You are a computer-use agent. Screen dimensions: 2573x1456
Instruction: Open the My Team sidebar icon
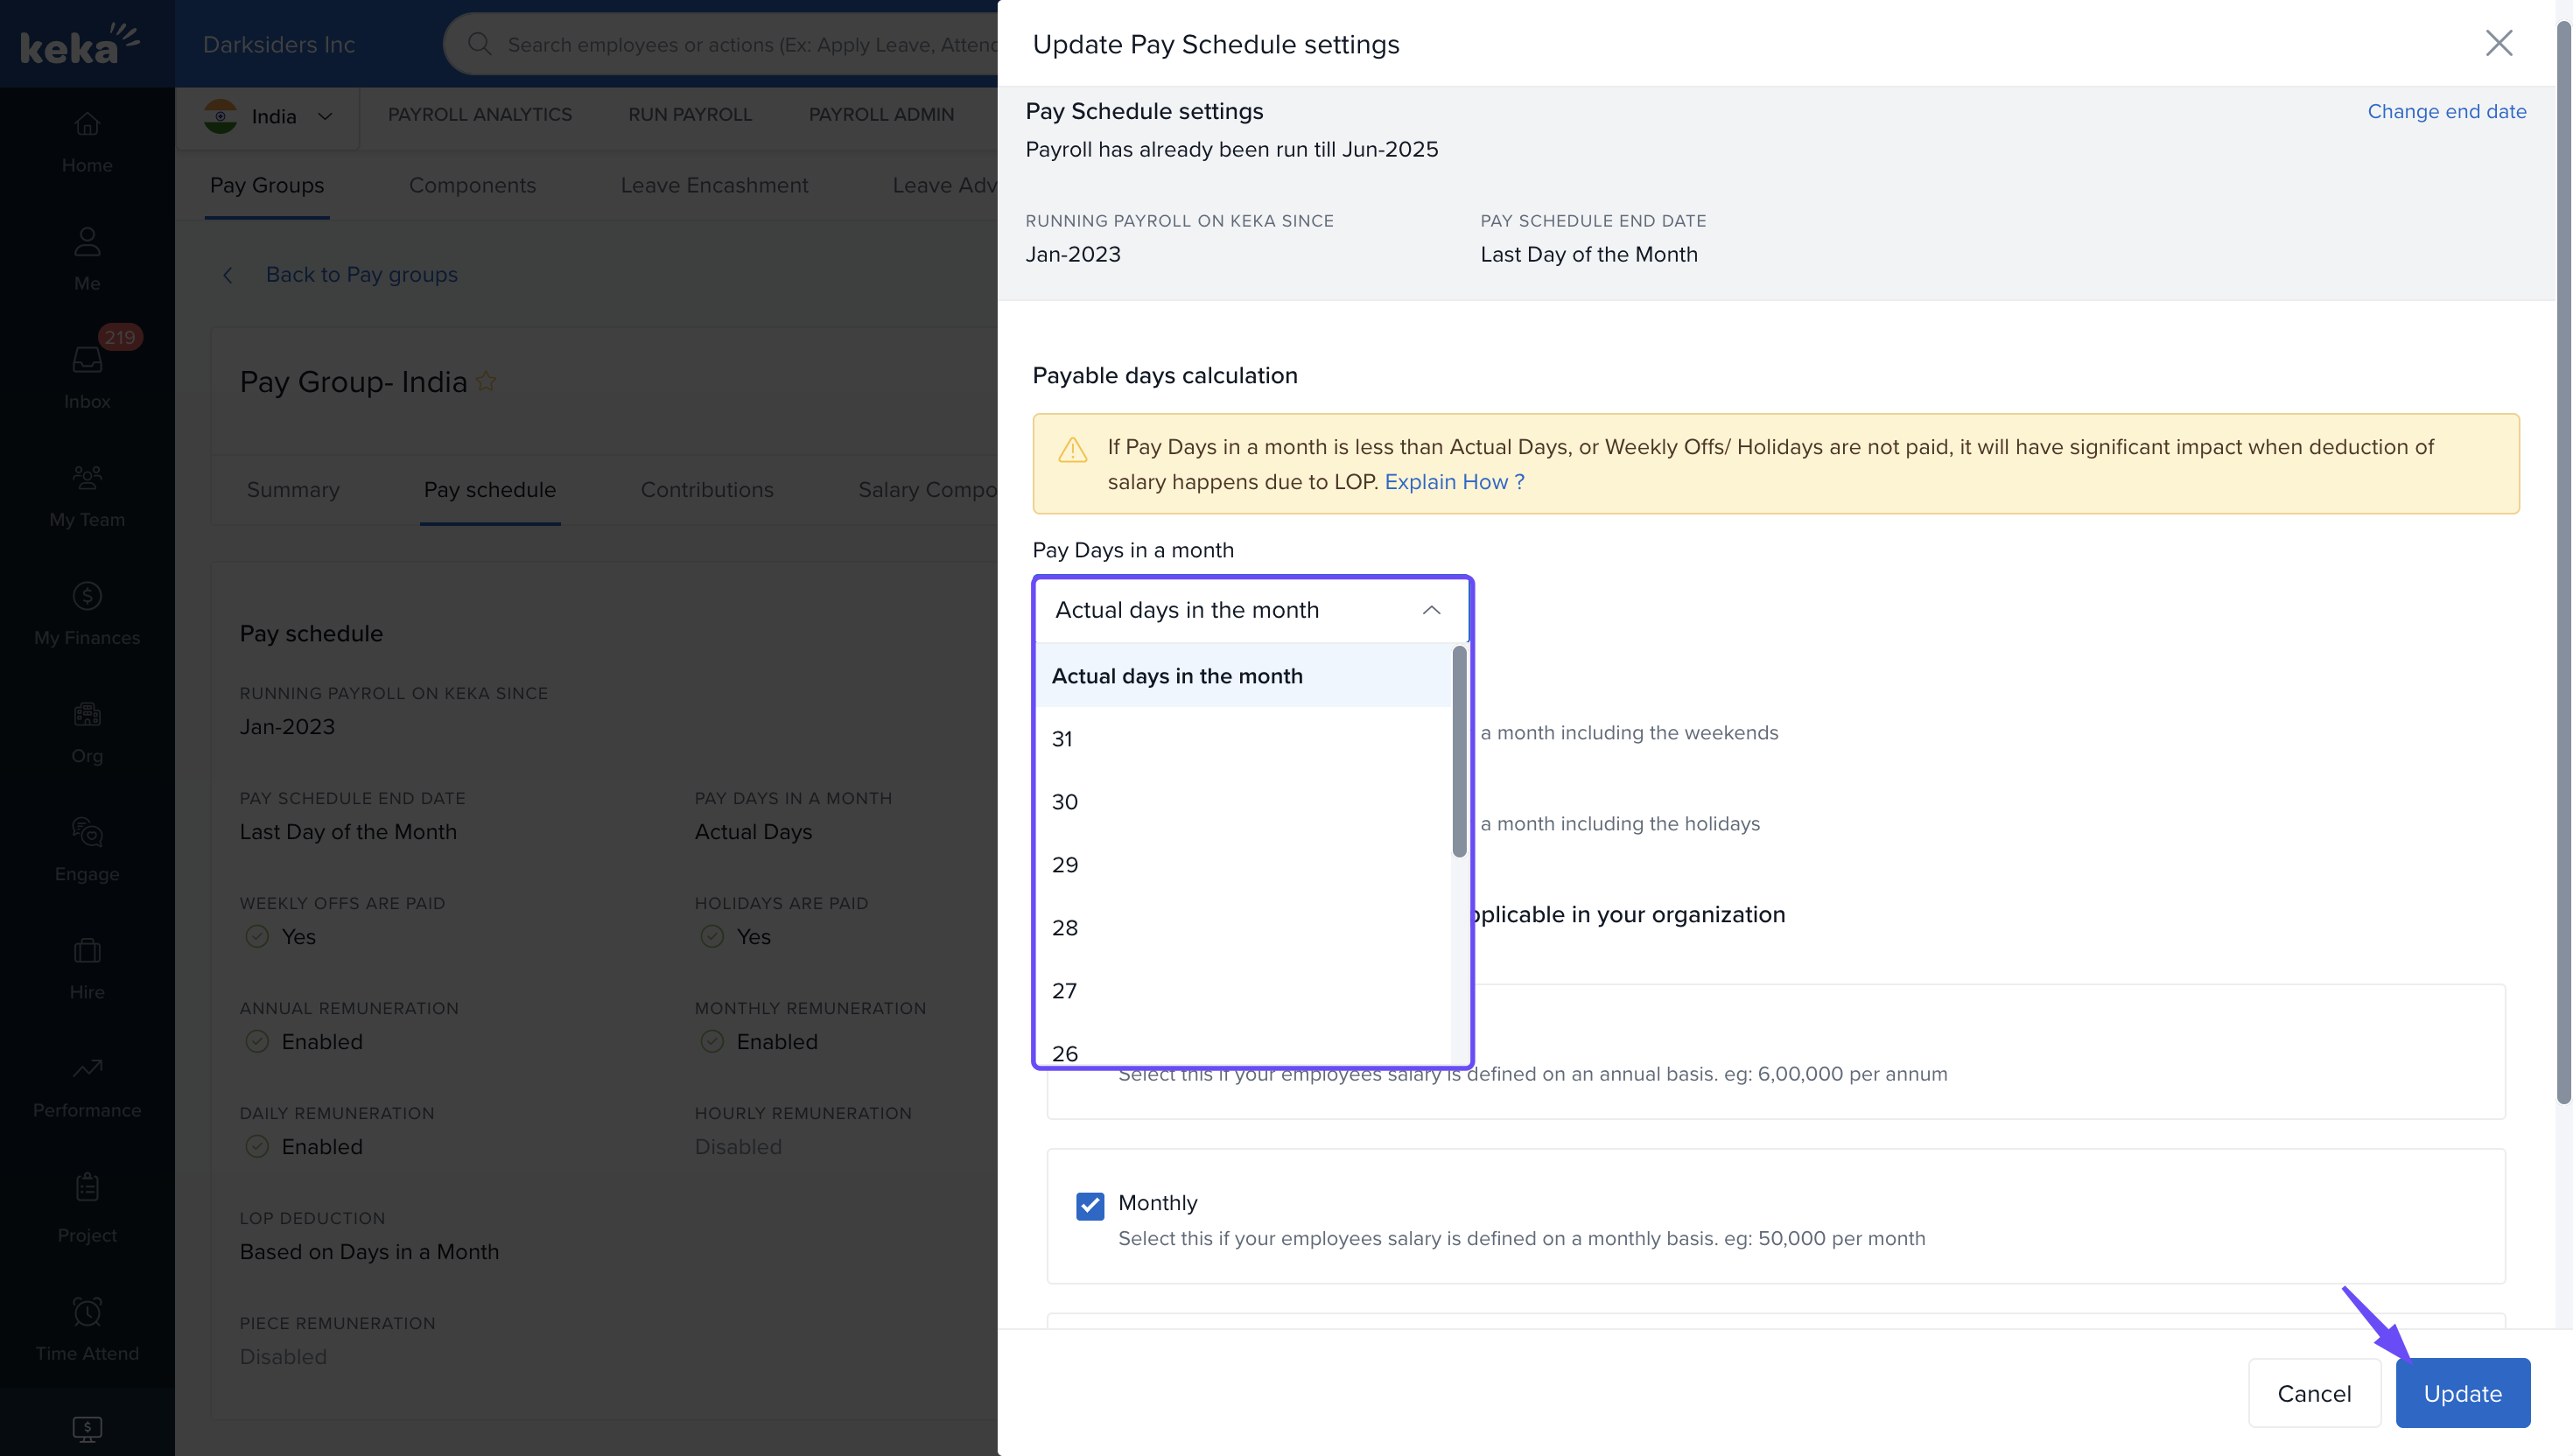click(x=87, y=478)
